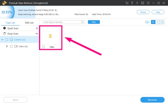Collapse the C:(NTFS) drive node
This screenshot has height=106, width=168.
(2, 40)
